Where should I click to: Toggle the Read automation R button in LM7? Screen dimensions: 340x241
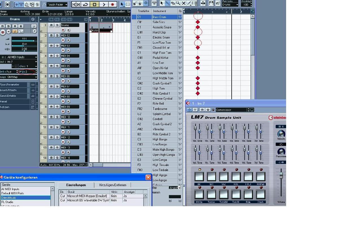click(x=202, y=110)
